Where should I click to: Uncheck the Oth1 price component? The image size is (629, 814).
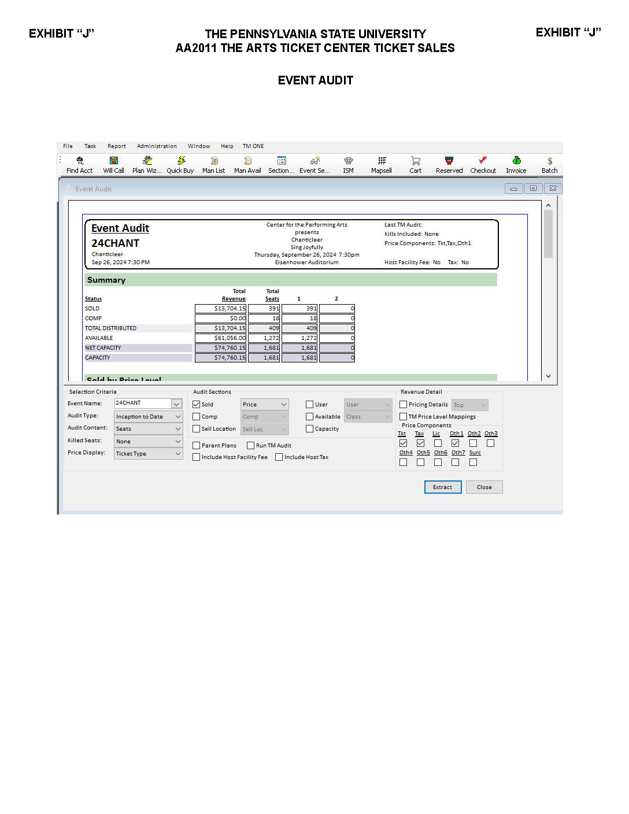[456, 443]
